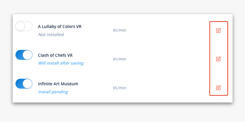Select the A Lullaby of Colors VR title

click(60, 27)
